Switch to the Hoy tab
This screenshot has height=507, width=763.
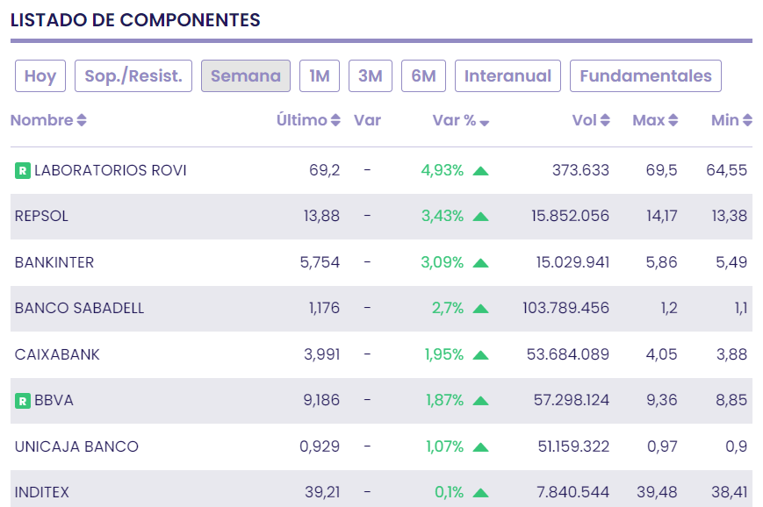(x=40, y=76)
